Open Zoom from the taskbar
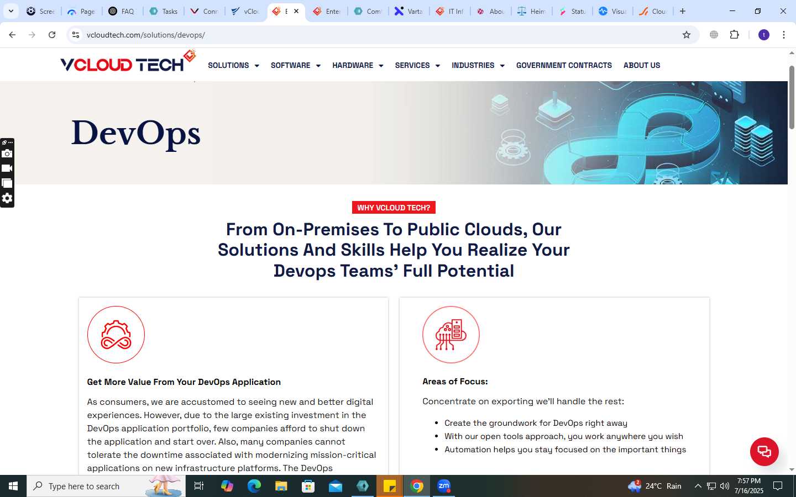This screenshot has height=497, width=796. pyautogui.click(x=444, y=486)
